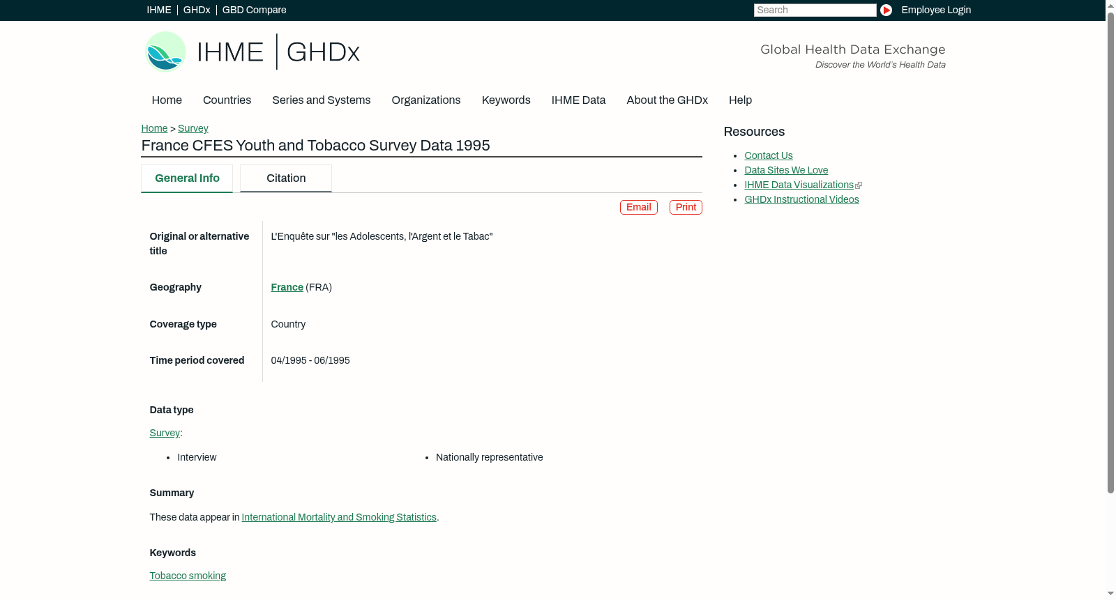Click the 'Time period covered' label
The image size is (1116, 600).
tap(197, 360)
